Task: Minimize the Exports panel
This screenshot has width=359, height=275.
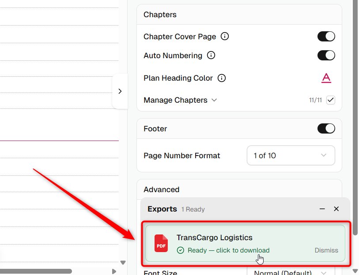Action: pos(322,209)
